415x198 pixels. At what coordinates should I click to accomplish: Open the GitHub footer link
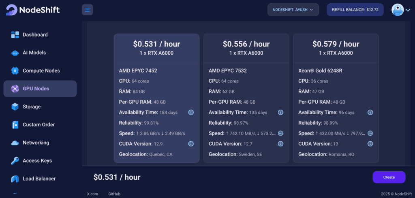click(114, 194)
